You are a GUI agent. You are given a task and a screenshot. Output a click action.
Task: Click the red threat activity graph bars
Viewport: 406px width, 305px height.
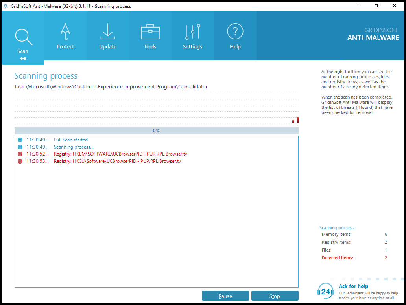(295, 120)
